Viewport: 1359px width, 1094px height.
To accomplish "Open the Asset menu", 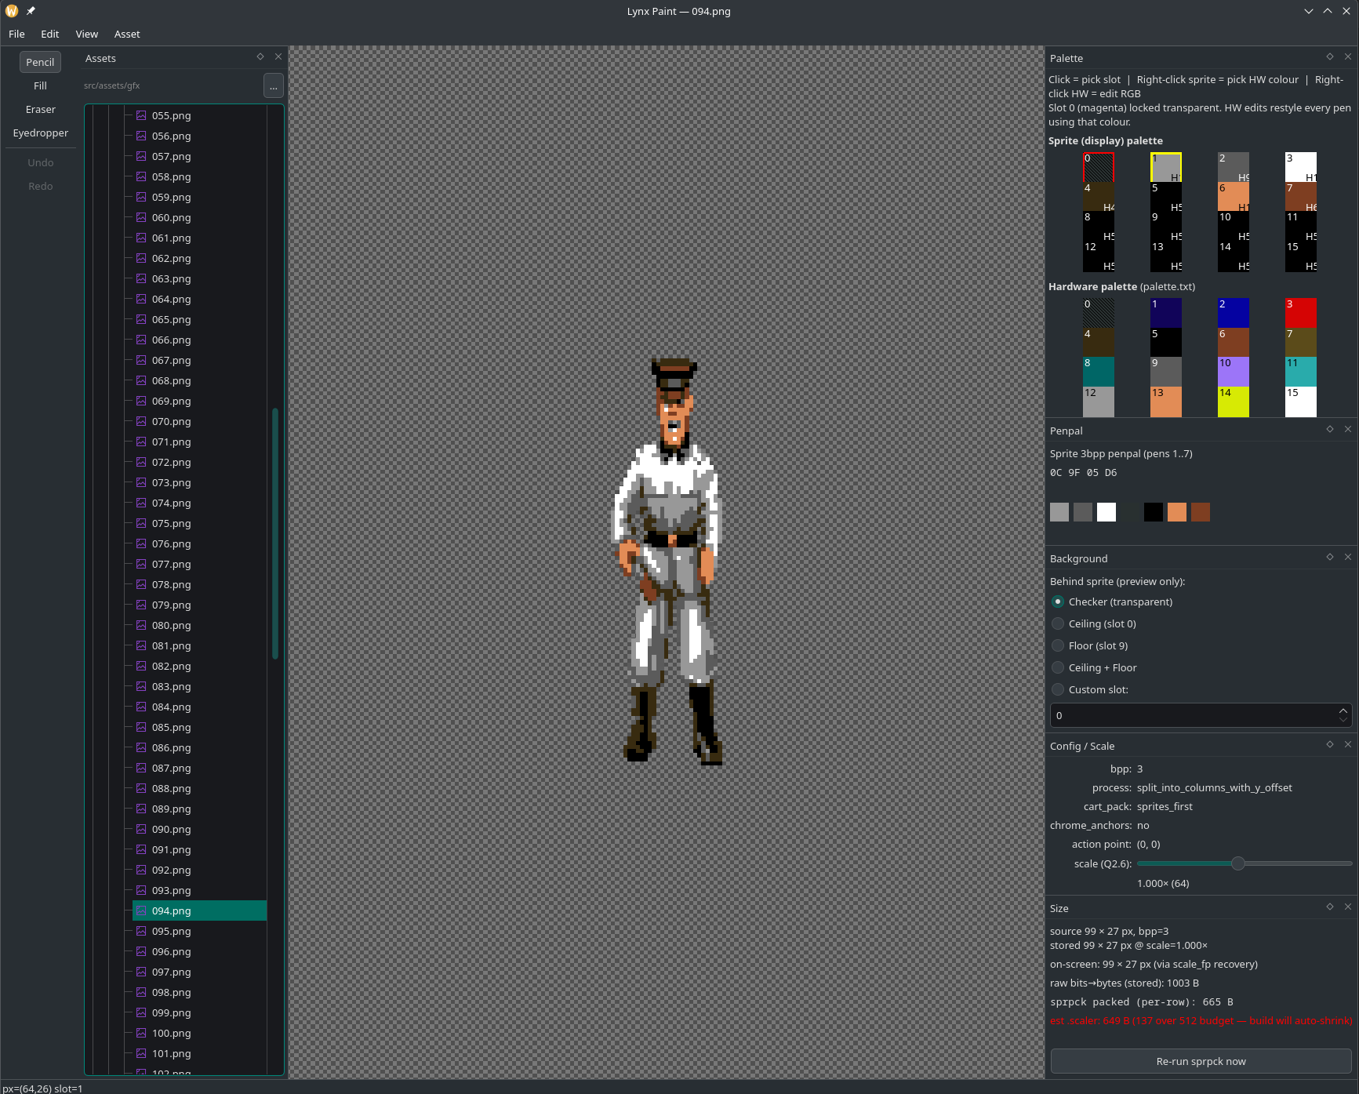I will pyautogui.click(x=127, y=34).
